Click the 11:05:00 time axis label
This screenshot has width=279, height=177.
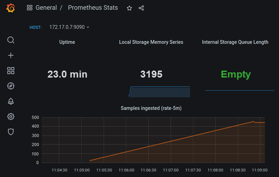tap(82, 170)
